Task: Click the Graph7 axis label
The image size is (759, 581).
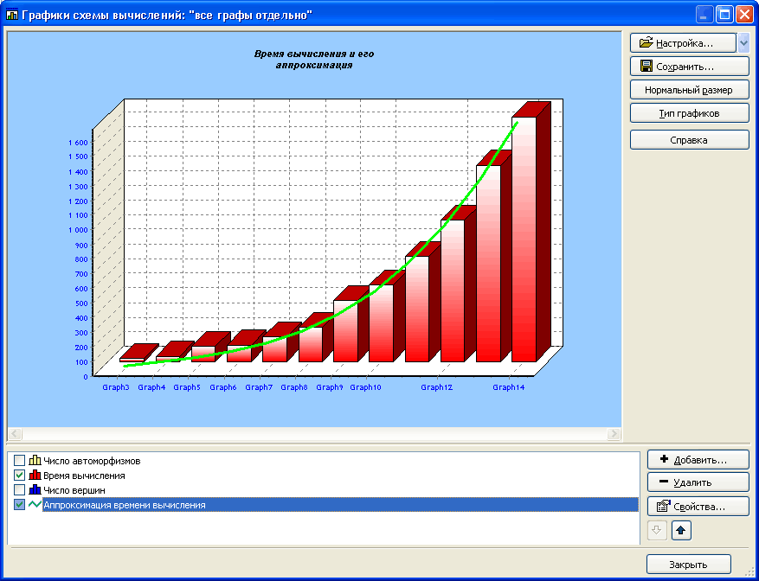Action: [259, 387]
